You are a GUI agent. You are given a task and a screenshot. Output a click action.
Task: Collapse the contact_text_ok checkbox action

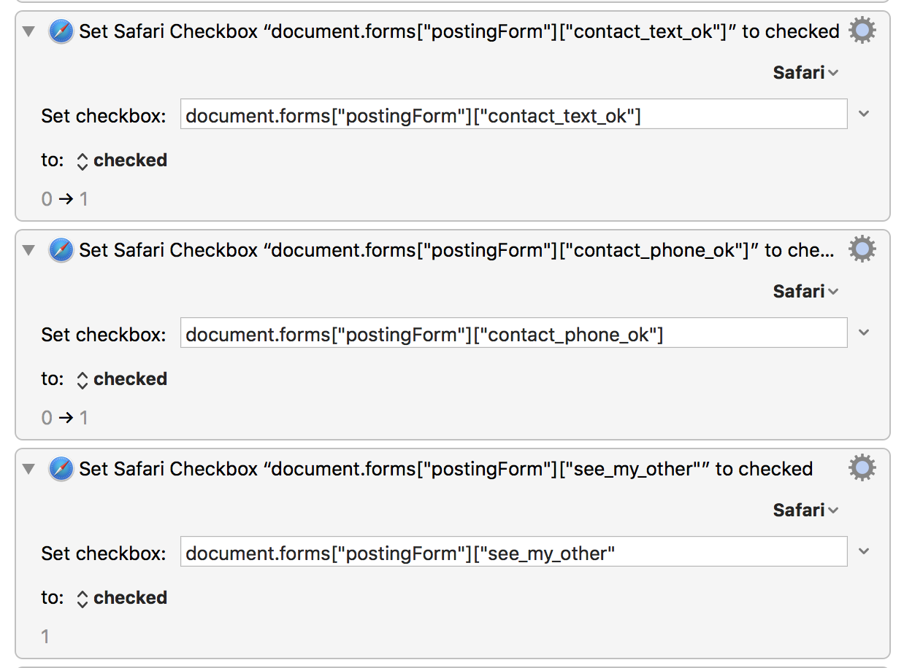point(28,31)
